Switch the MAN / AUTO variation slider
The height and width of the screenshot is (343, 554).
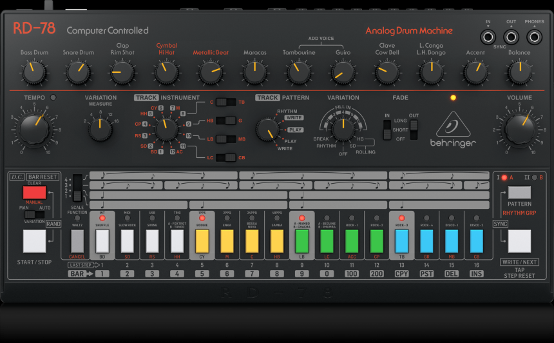[34, 215]
